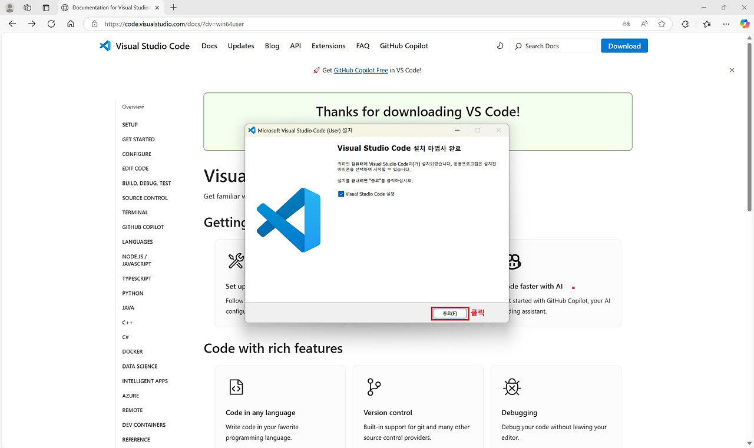Screen dimensions: 754x448
Task: Click the 종료(F) button in the installer dialog
Action: [449, 313]
